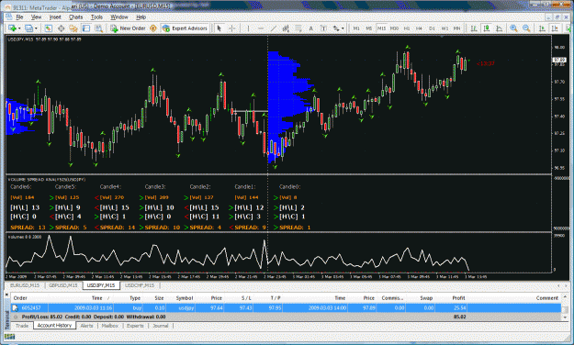Open the Alerts terminal tab
The height and width of the screenshot is (345, 574).
point(86,326)
